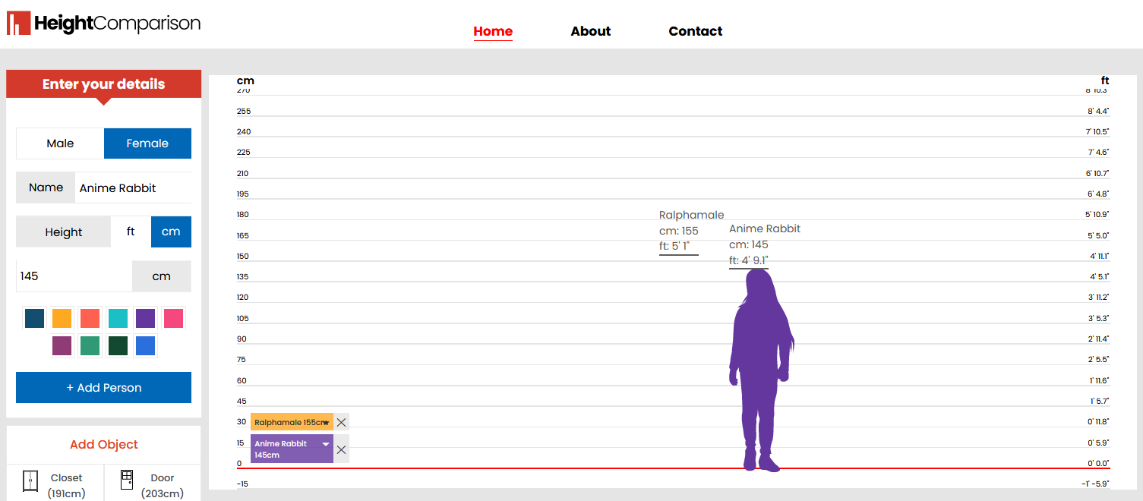The width and height of the screenshot is (1143, 501).
Task: Click the Door icon under Add Object
Action: (127, 480)
